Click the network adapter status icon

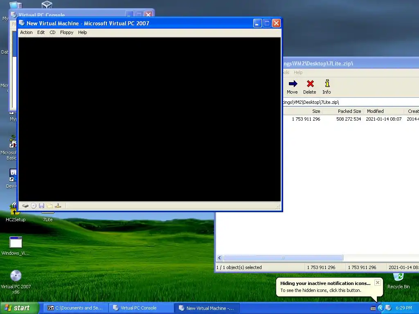tap(58, 206)
